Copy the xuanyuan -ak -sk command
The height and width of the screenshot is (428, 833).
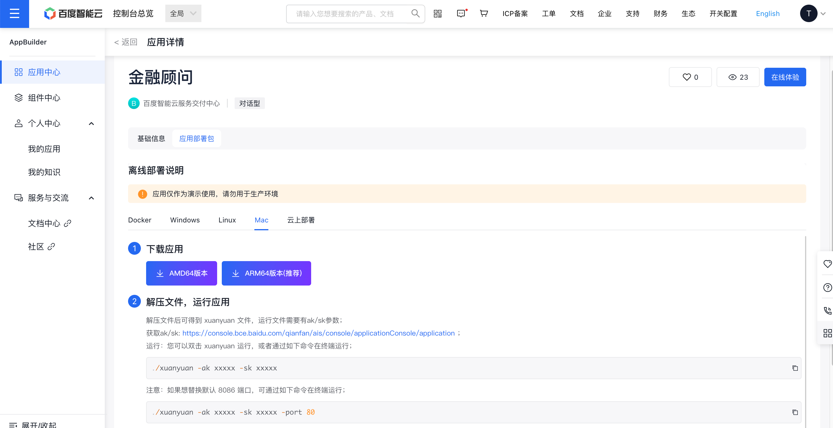795,368
